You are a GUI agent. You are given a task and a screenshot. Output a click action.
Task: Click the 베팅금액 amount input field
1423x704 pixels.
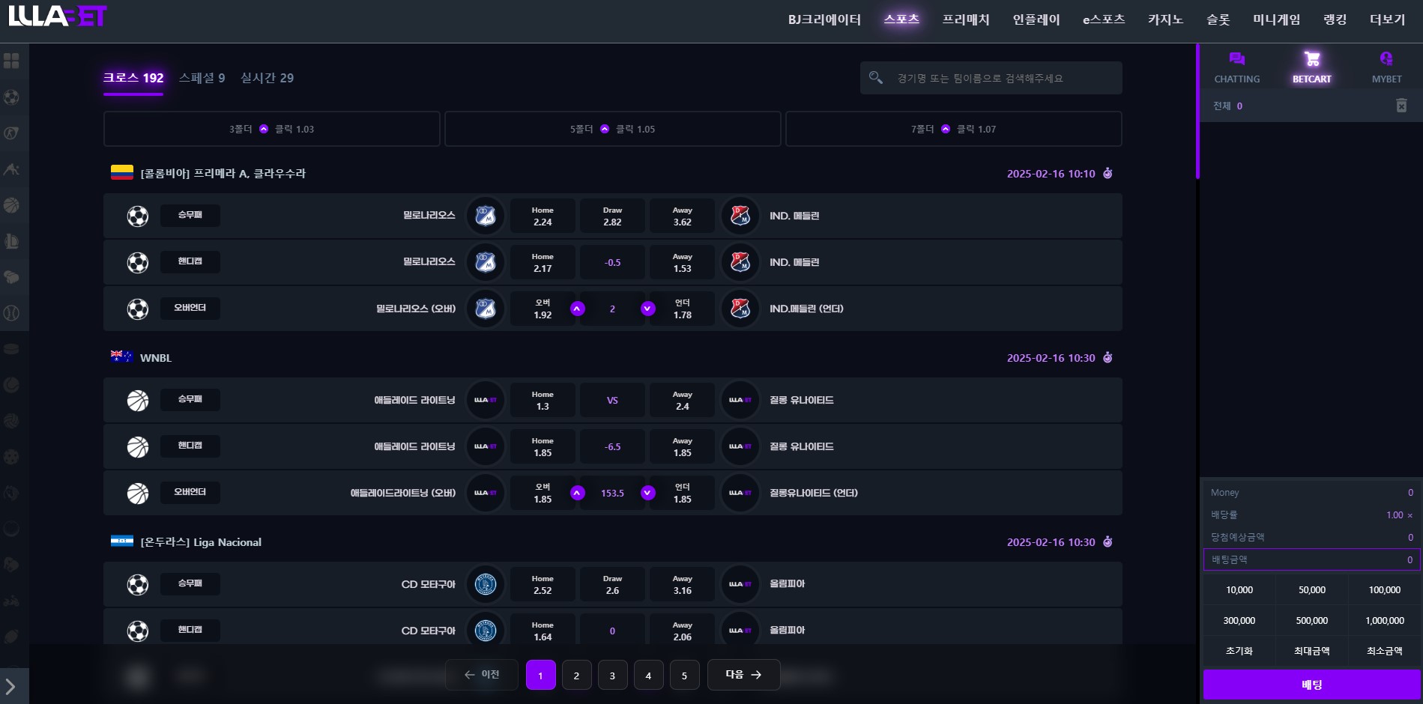point(1311,559)
